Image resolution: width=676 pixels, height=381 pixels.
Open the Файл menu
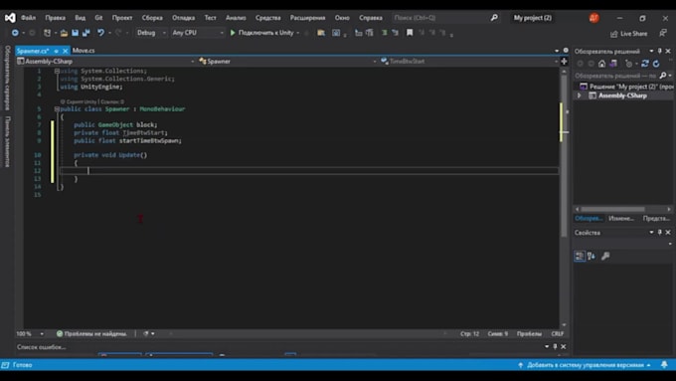(x=28, y=18)
